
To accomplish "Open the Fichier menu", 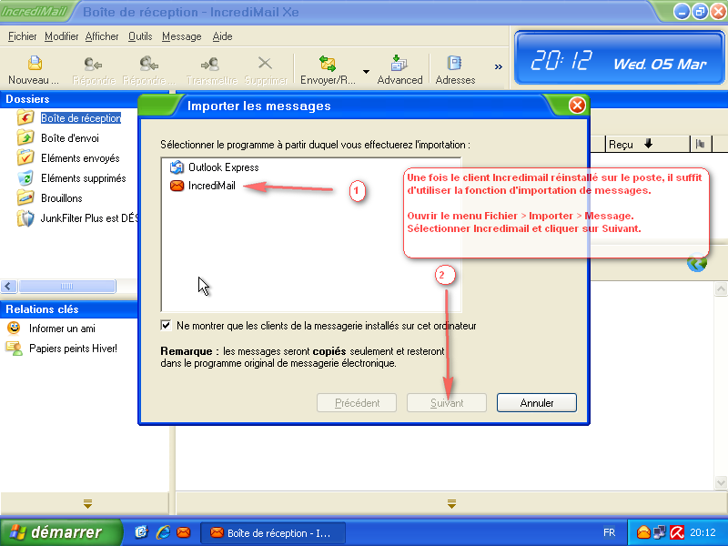I will [22, 36].
